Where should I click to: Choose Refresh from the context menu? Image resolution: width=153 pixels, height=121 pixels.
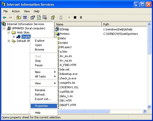pyautogui.click(x=44, y=95)
